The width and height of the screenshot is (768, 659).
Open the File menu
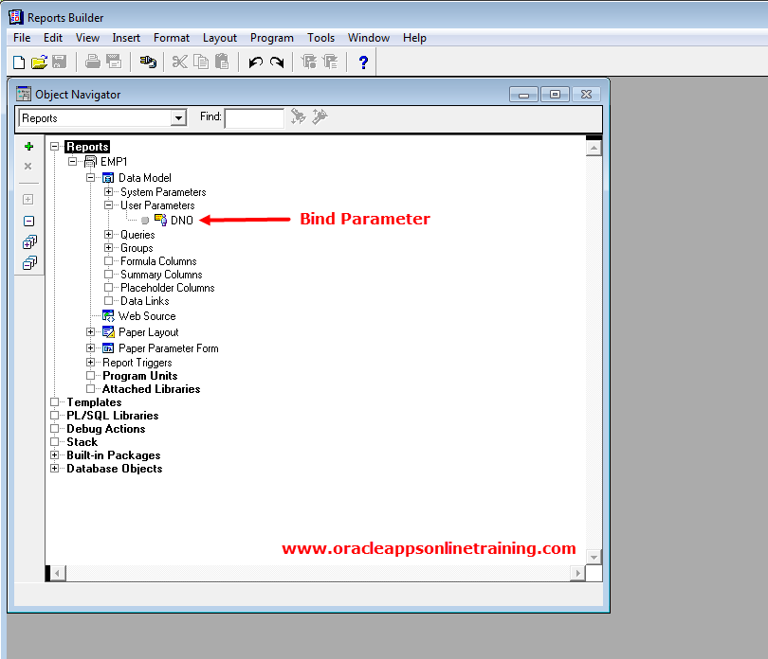click(x=22, y=38)
